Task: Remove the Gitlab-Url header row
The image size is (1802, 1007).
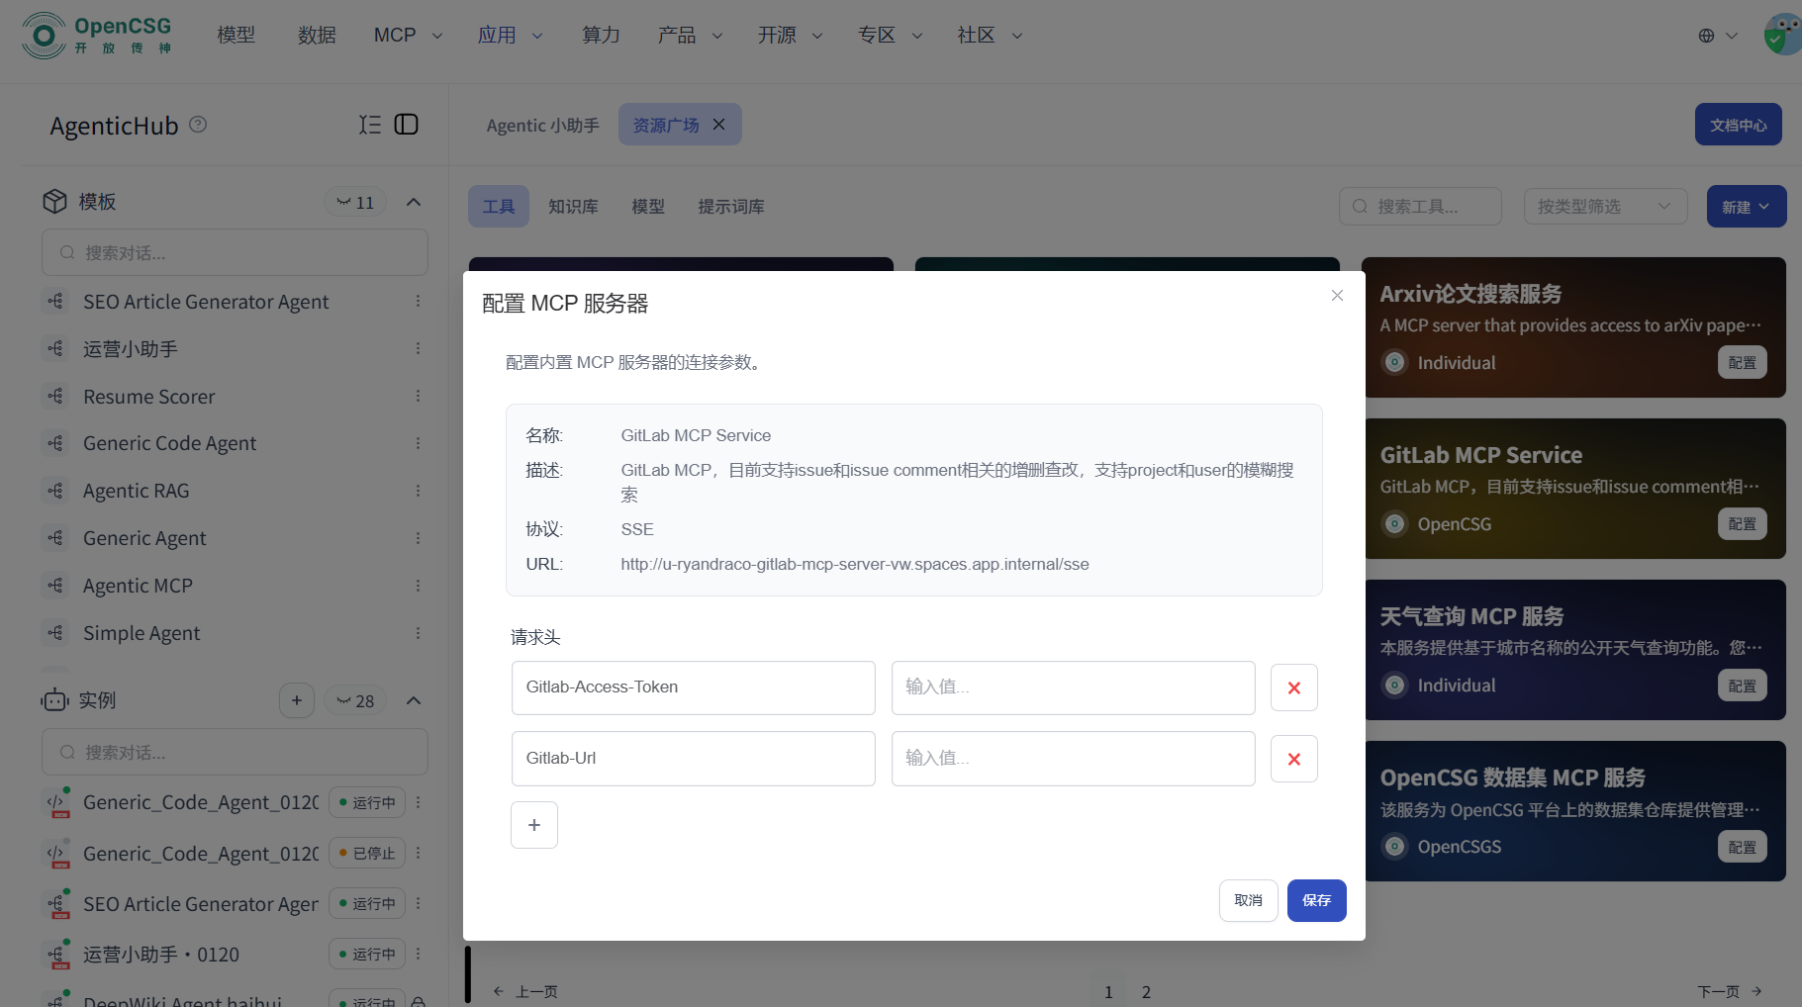Action: pyautogui.click(x=1293, y=759)
